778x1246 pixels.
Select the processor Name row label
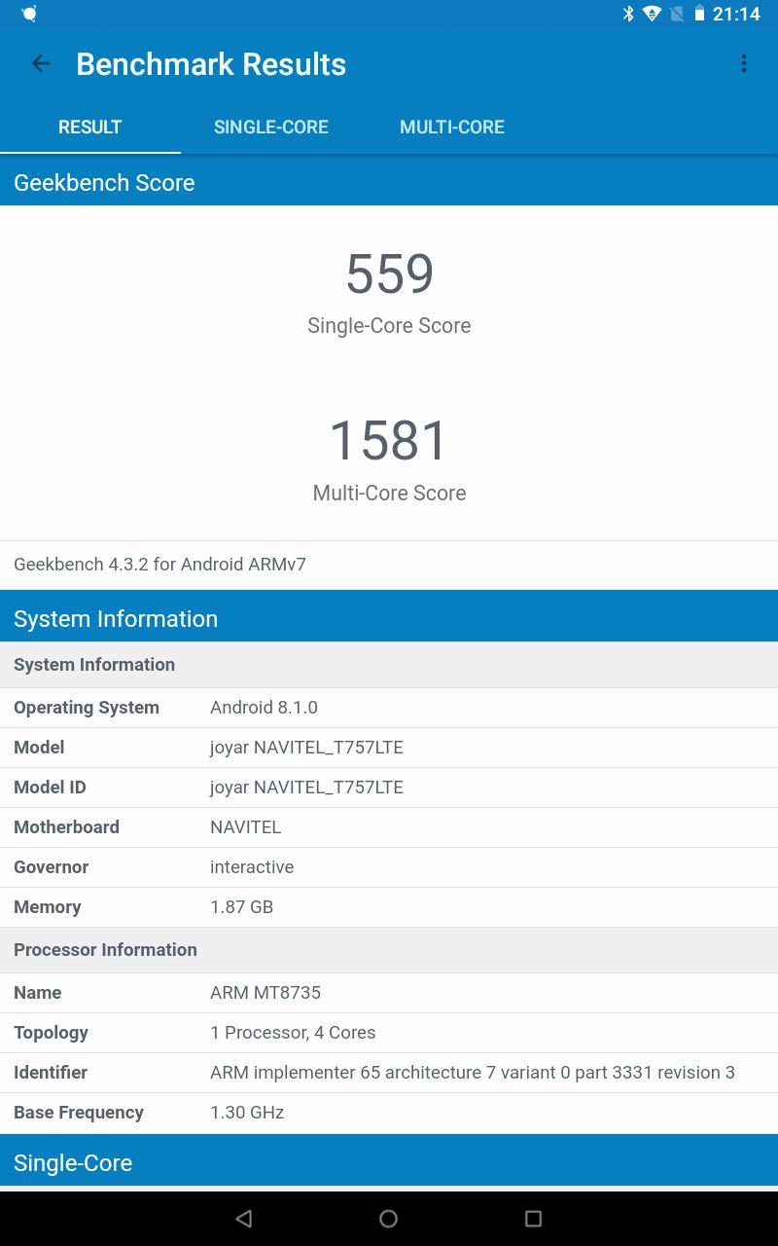point(38,993)
